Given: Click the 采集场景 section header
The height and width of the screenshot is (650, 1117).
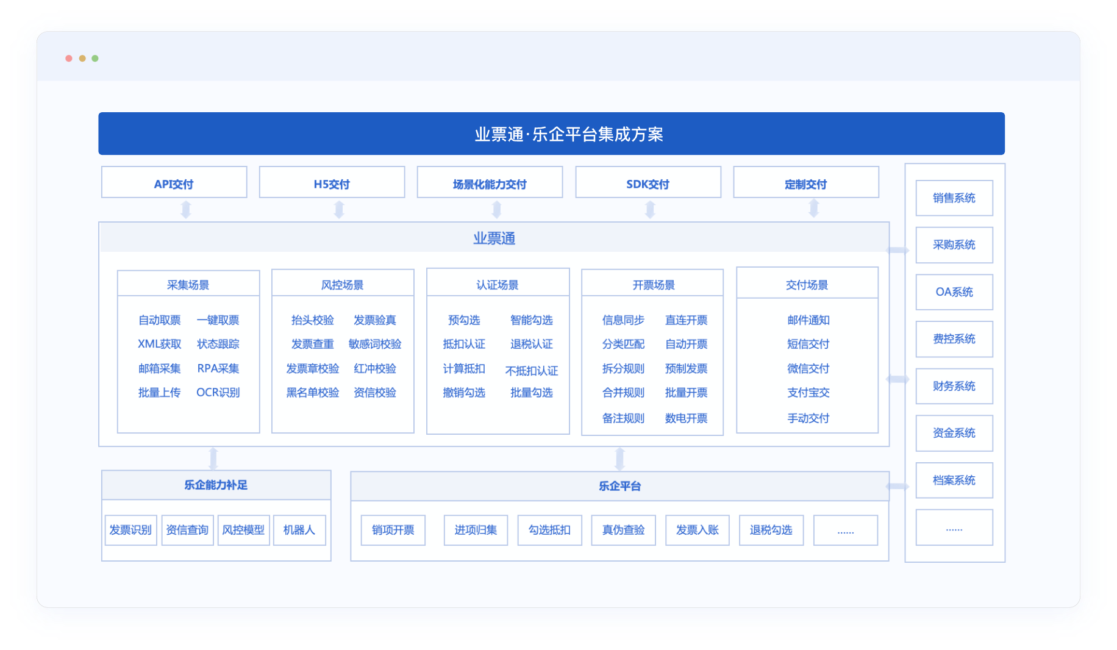Looking at the screenshot, I should click(x=188, y=285).
